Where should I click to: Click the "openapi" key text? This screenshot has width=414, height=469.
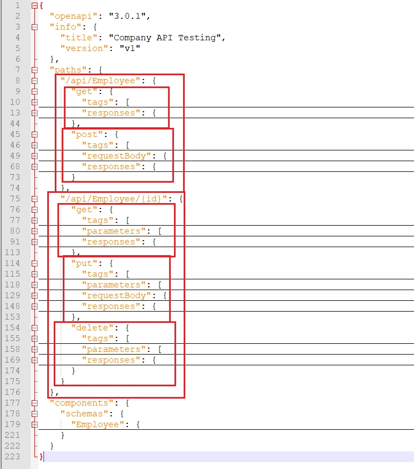click(74, 16)
